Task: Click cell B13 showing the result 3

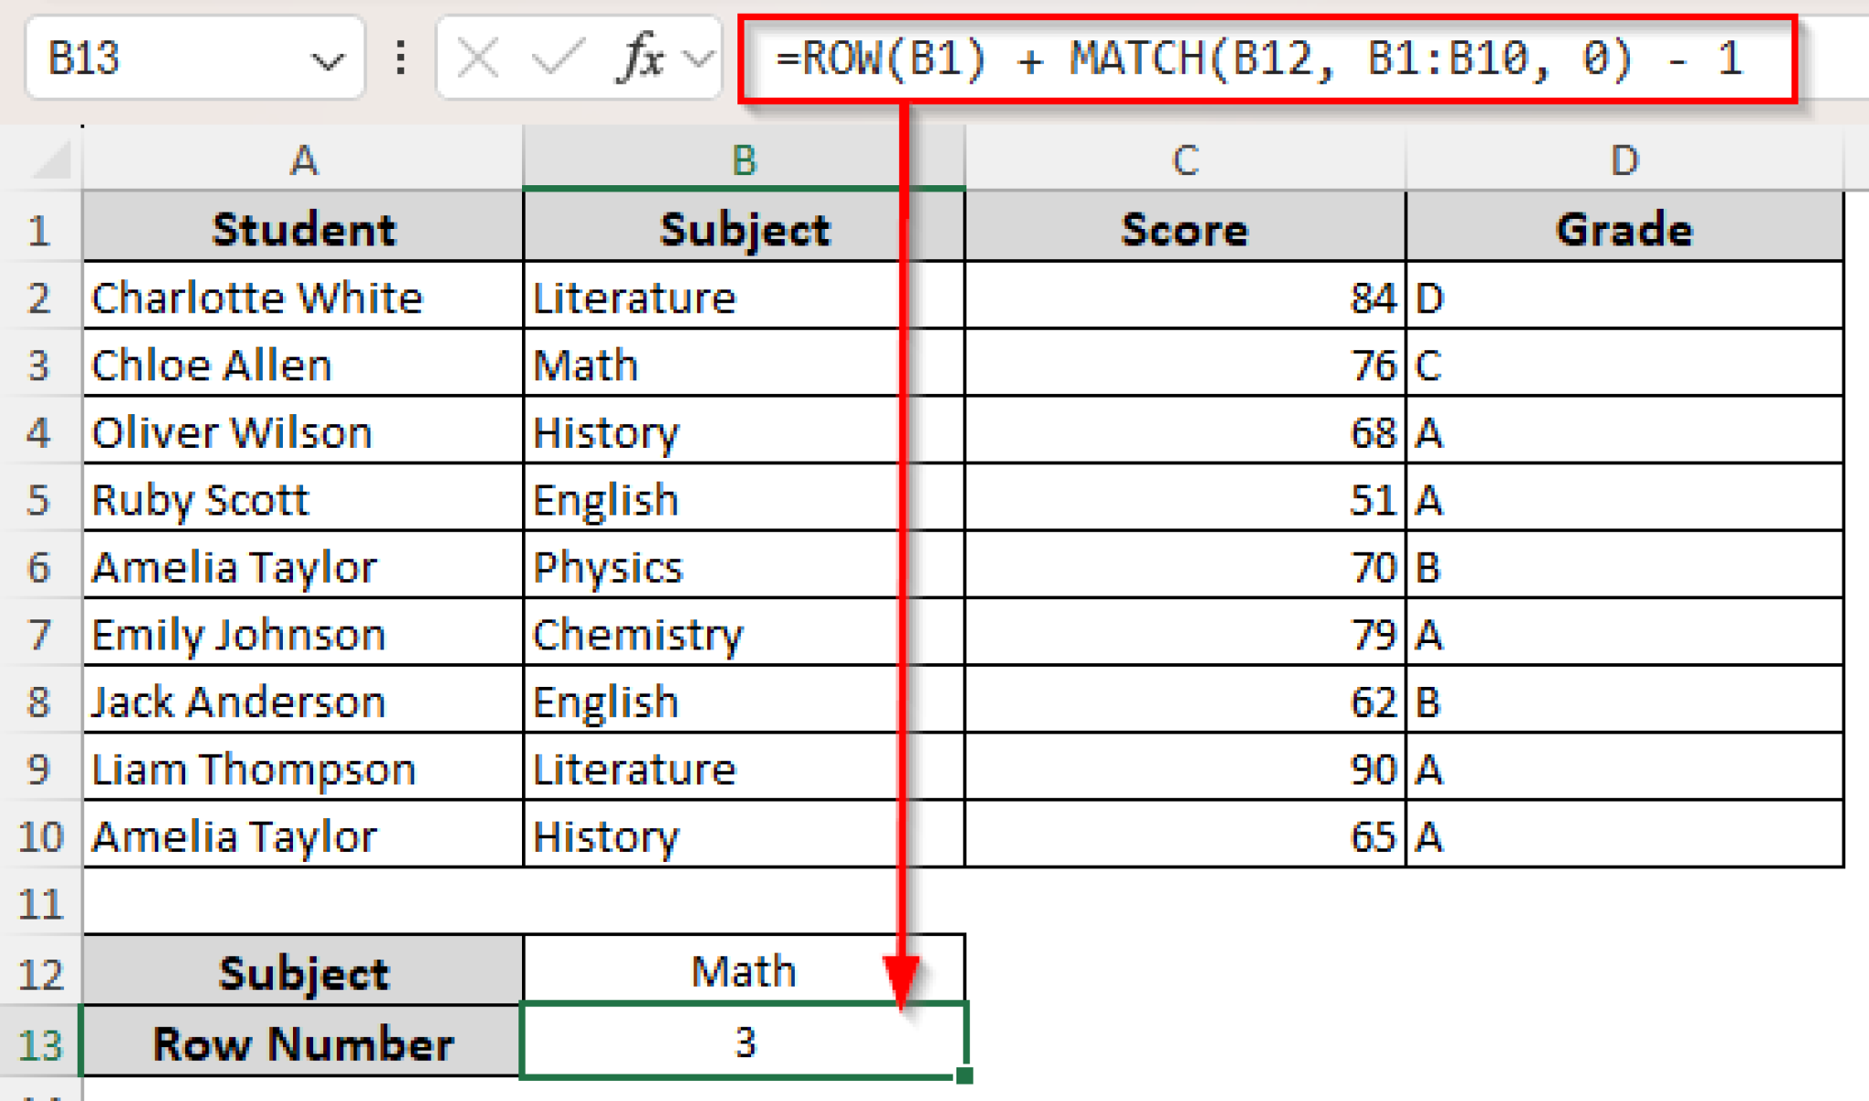Action: (x=742, y=1041)
